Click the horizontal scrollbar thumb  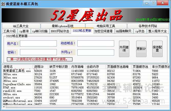(67, 107)
